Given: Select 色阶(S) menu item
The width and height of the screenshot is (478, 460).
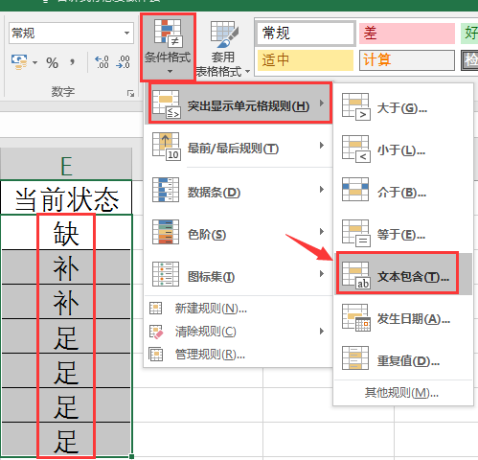Looking at the screenshot, I should [x=238, y=233].
